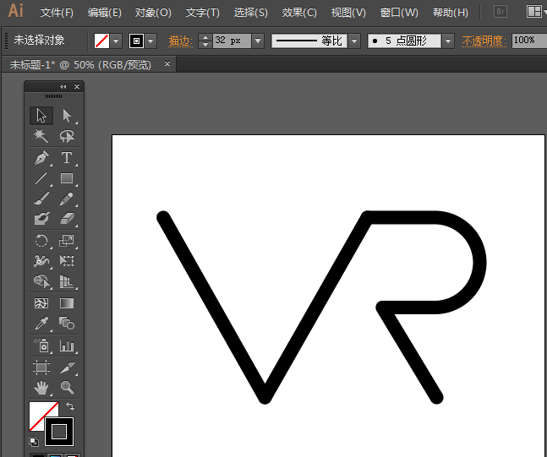
Task: Select the Direct Selection tool
Action: pos(67,116)
